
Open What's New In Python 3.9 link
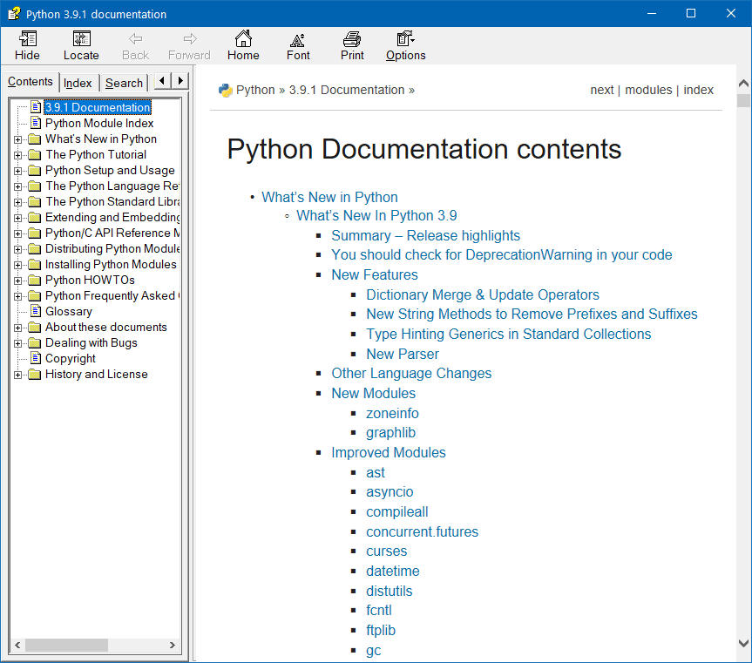(376, 216)
